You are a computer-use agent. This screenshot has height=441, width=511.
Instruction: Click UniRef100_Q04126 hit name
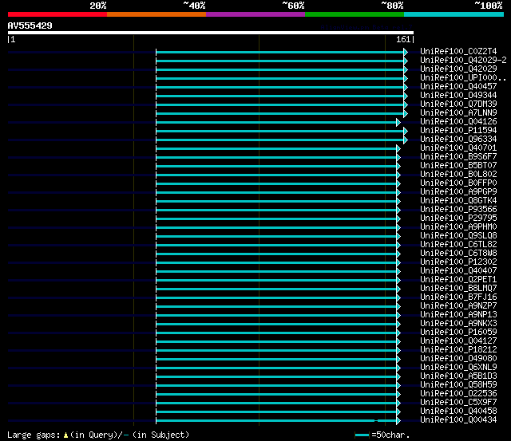tap(458, 122)
